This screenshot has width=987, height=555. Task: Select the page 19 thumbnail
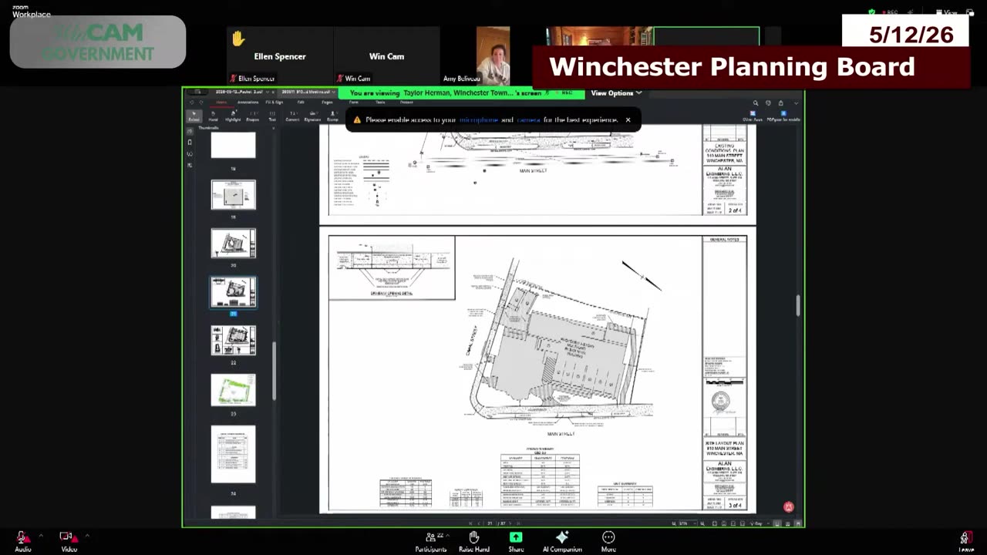pos(234,195)
